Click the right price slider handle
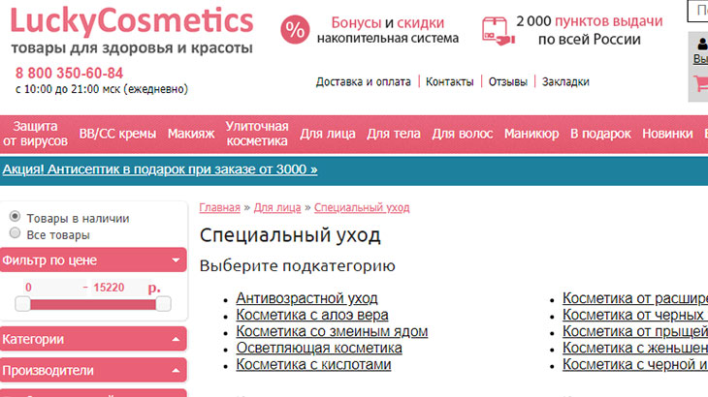The image size is (708, 397). [x=163, y=304]
